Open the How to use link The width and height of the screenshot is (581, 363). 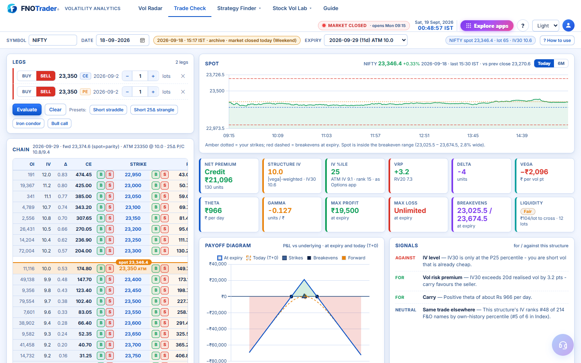(x=557, y=40)
